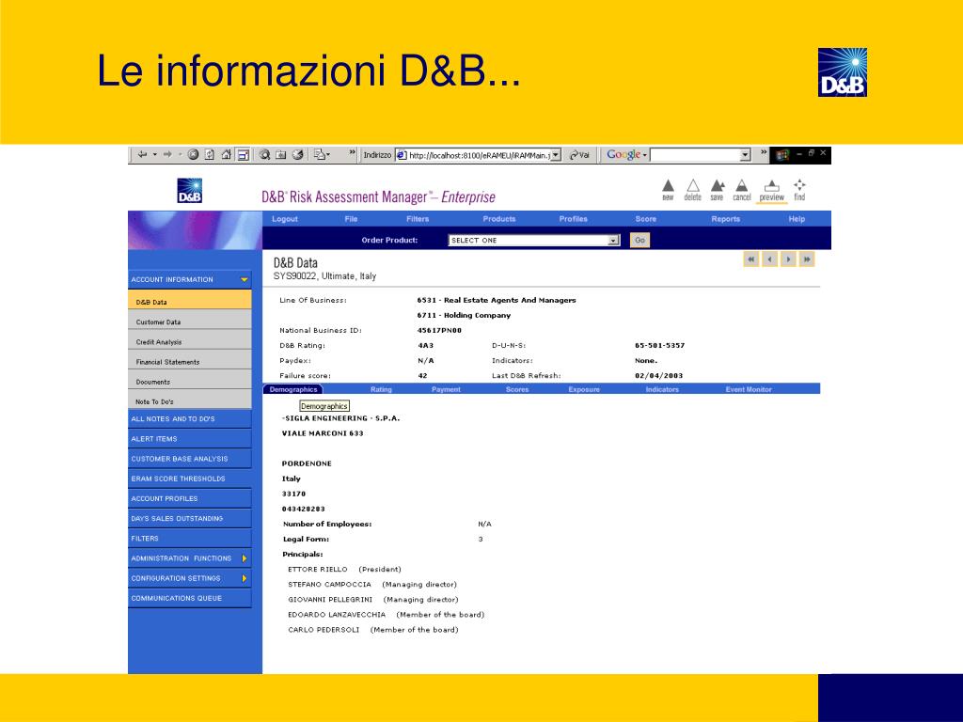
Task: Switch to the Payment tab
Action: pyautogui.click(x=446, y=389)
